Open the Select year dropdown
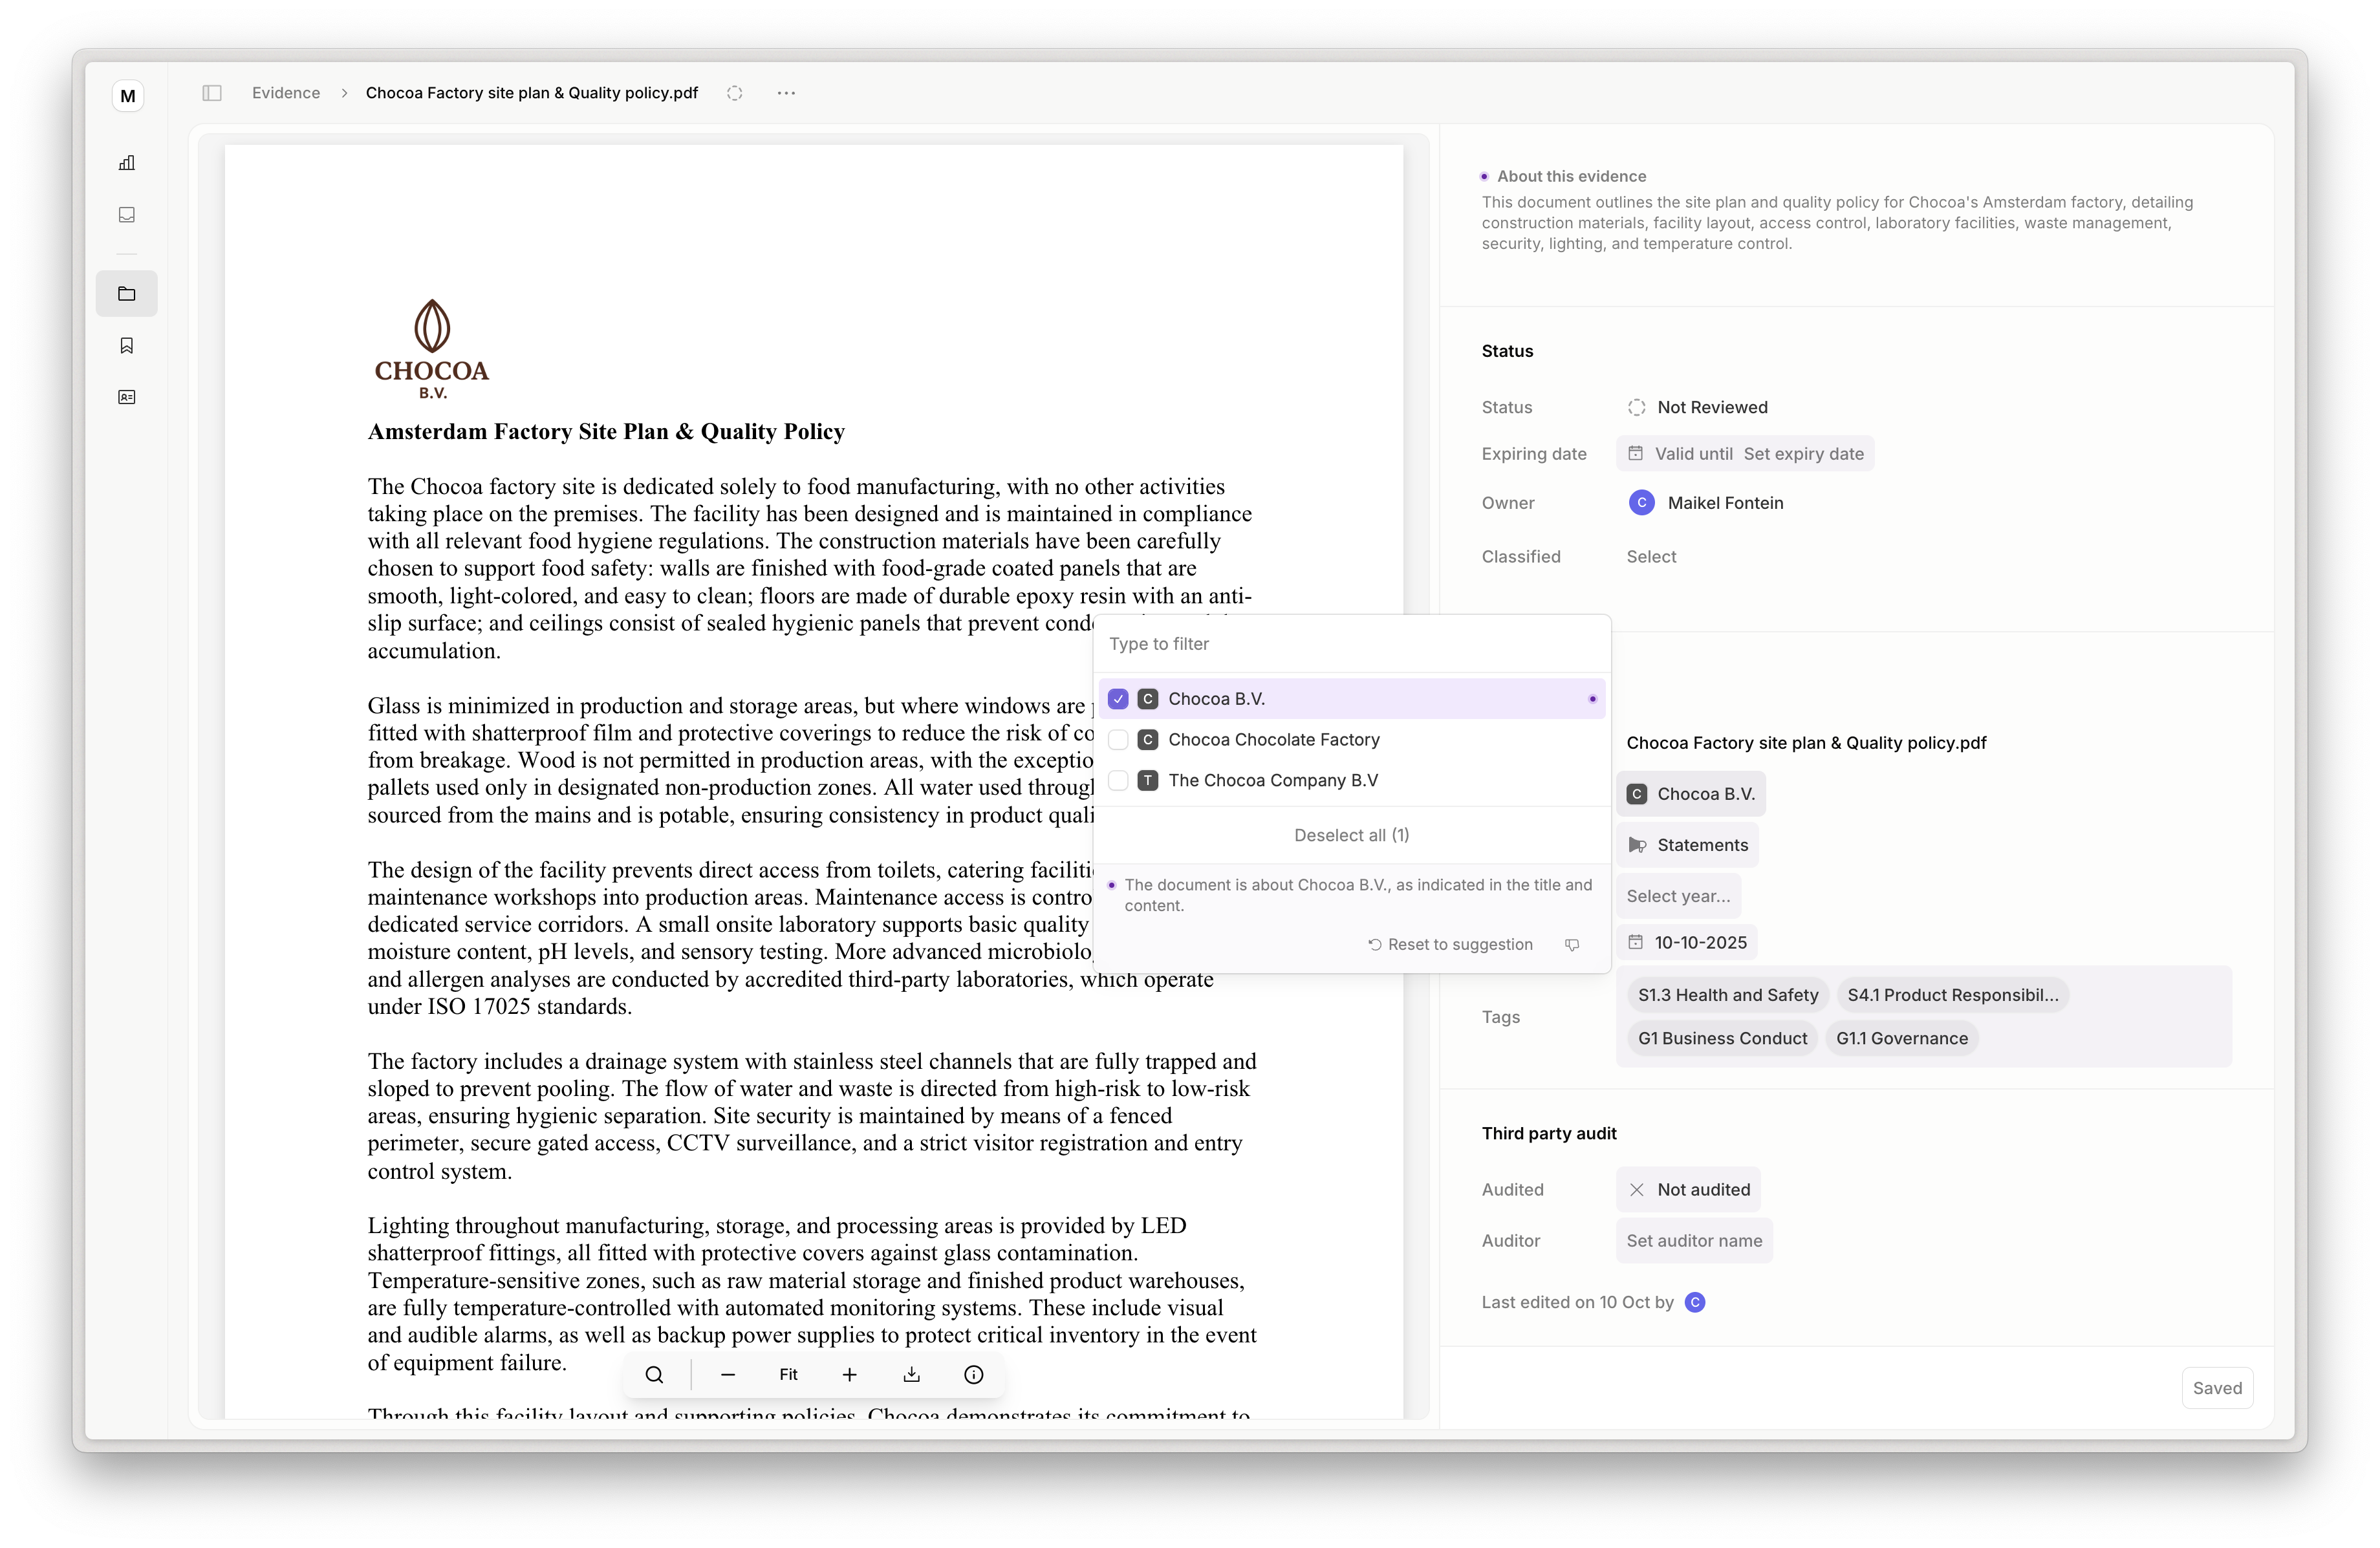 (x=1678, y=896)
